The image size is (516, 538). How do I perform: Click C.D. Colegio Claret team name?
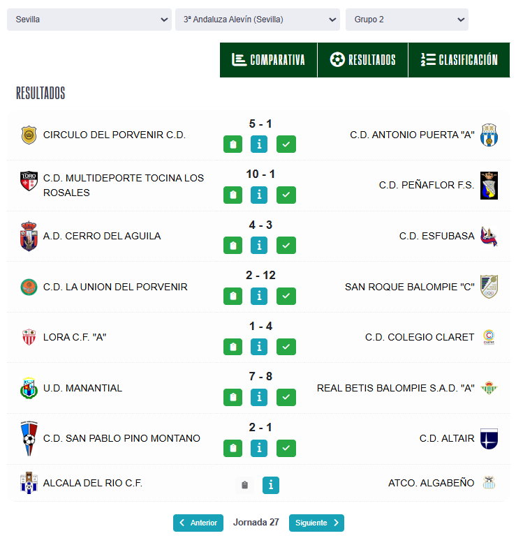(419, 337)
